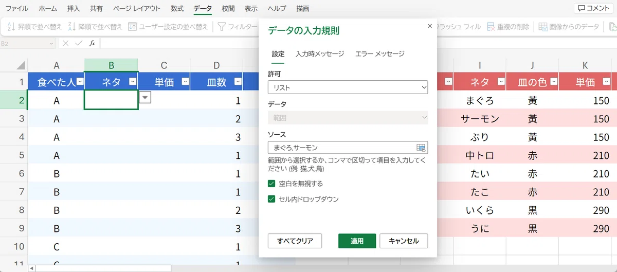
Task: Open filter dropdown on blue ネタ header
Action: 133,81
